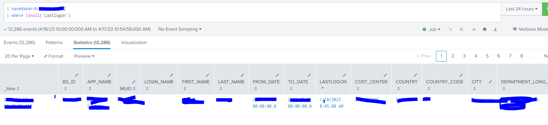Toggle sort order on _time column

tap(18, 89)
